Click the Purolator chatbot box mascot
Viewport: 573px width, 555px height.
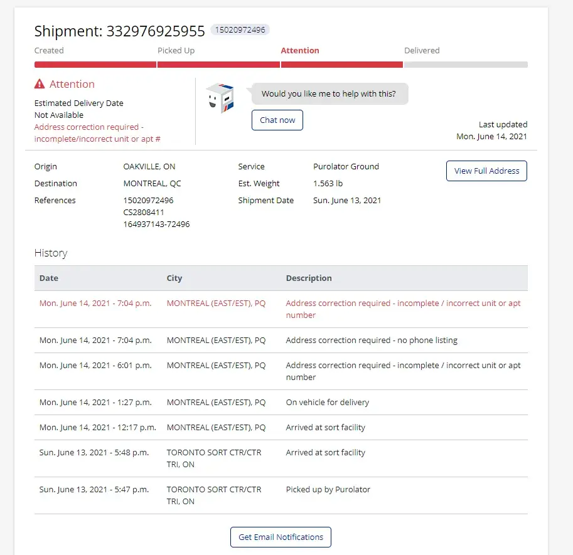pos(220,98)
